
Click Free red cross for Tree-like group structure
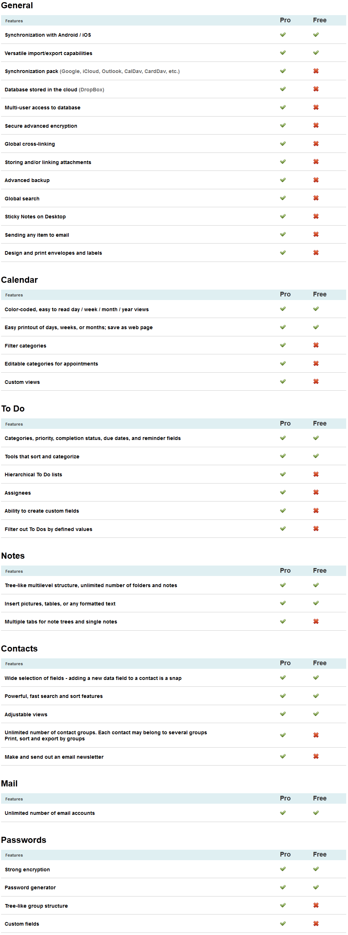(316, 905)
